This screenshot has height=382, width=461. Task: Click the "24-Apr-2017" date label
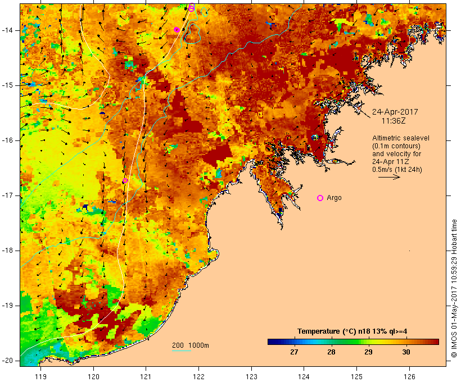pyautogui.click(x=395, y=112)
